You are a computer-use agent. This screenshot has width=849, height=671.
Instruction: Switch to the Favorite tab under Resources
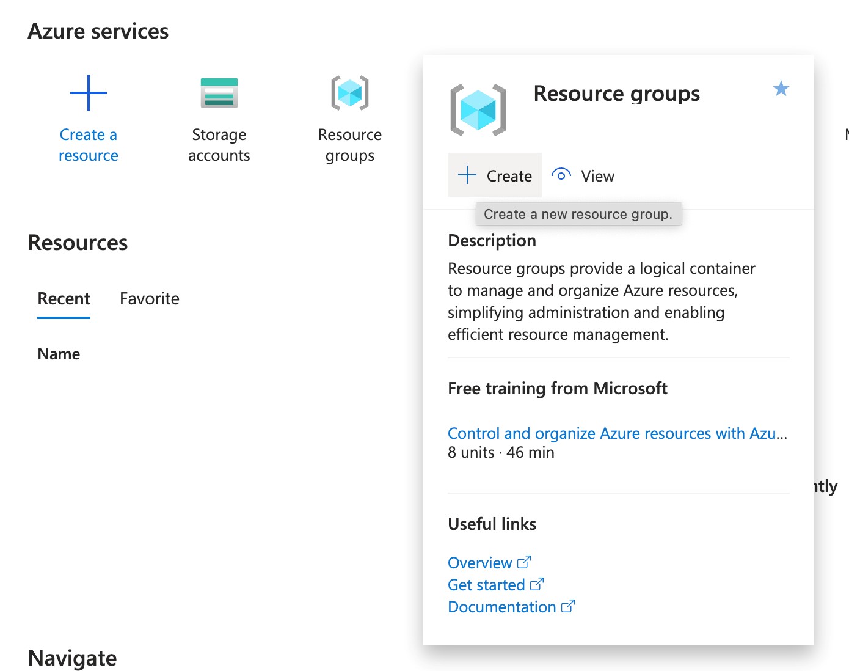click(x=149, y=299)
